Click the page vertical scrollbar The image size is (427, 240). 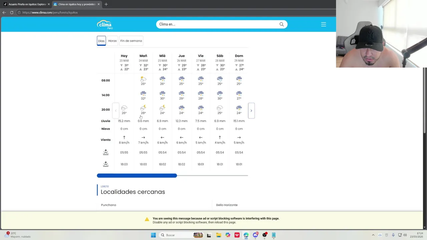[x=425, y=100]
